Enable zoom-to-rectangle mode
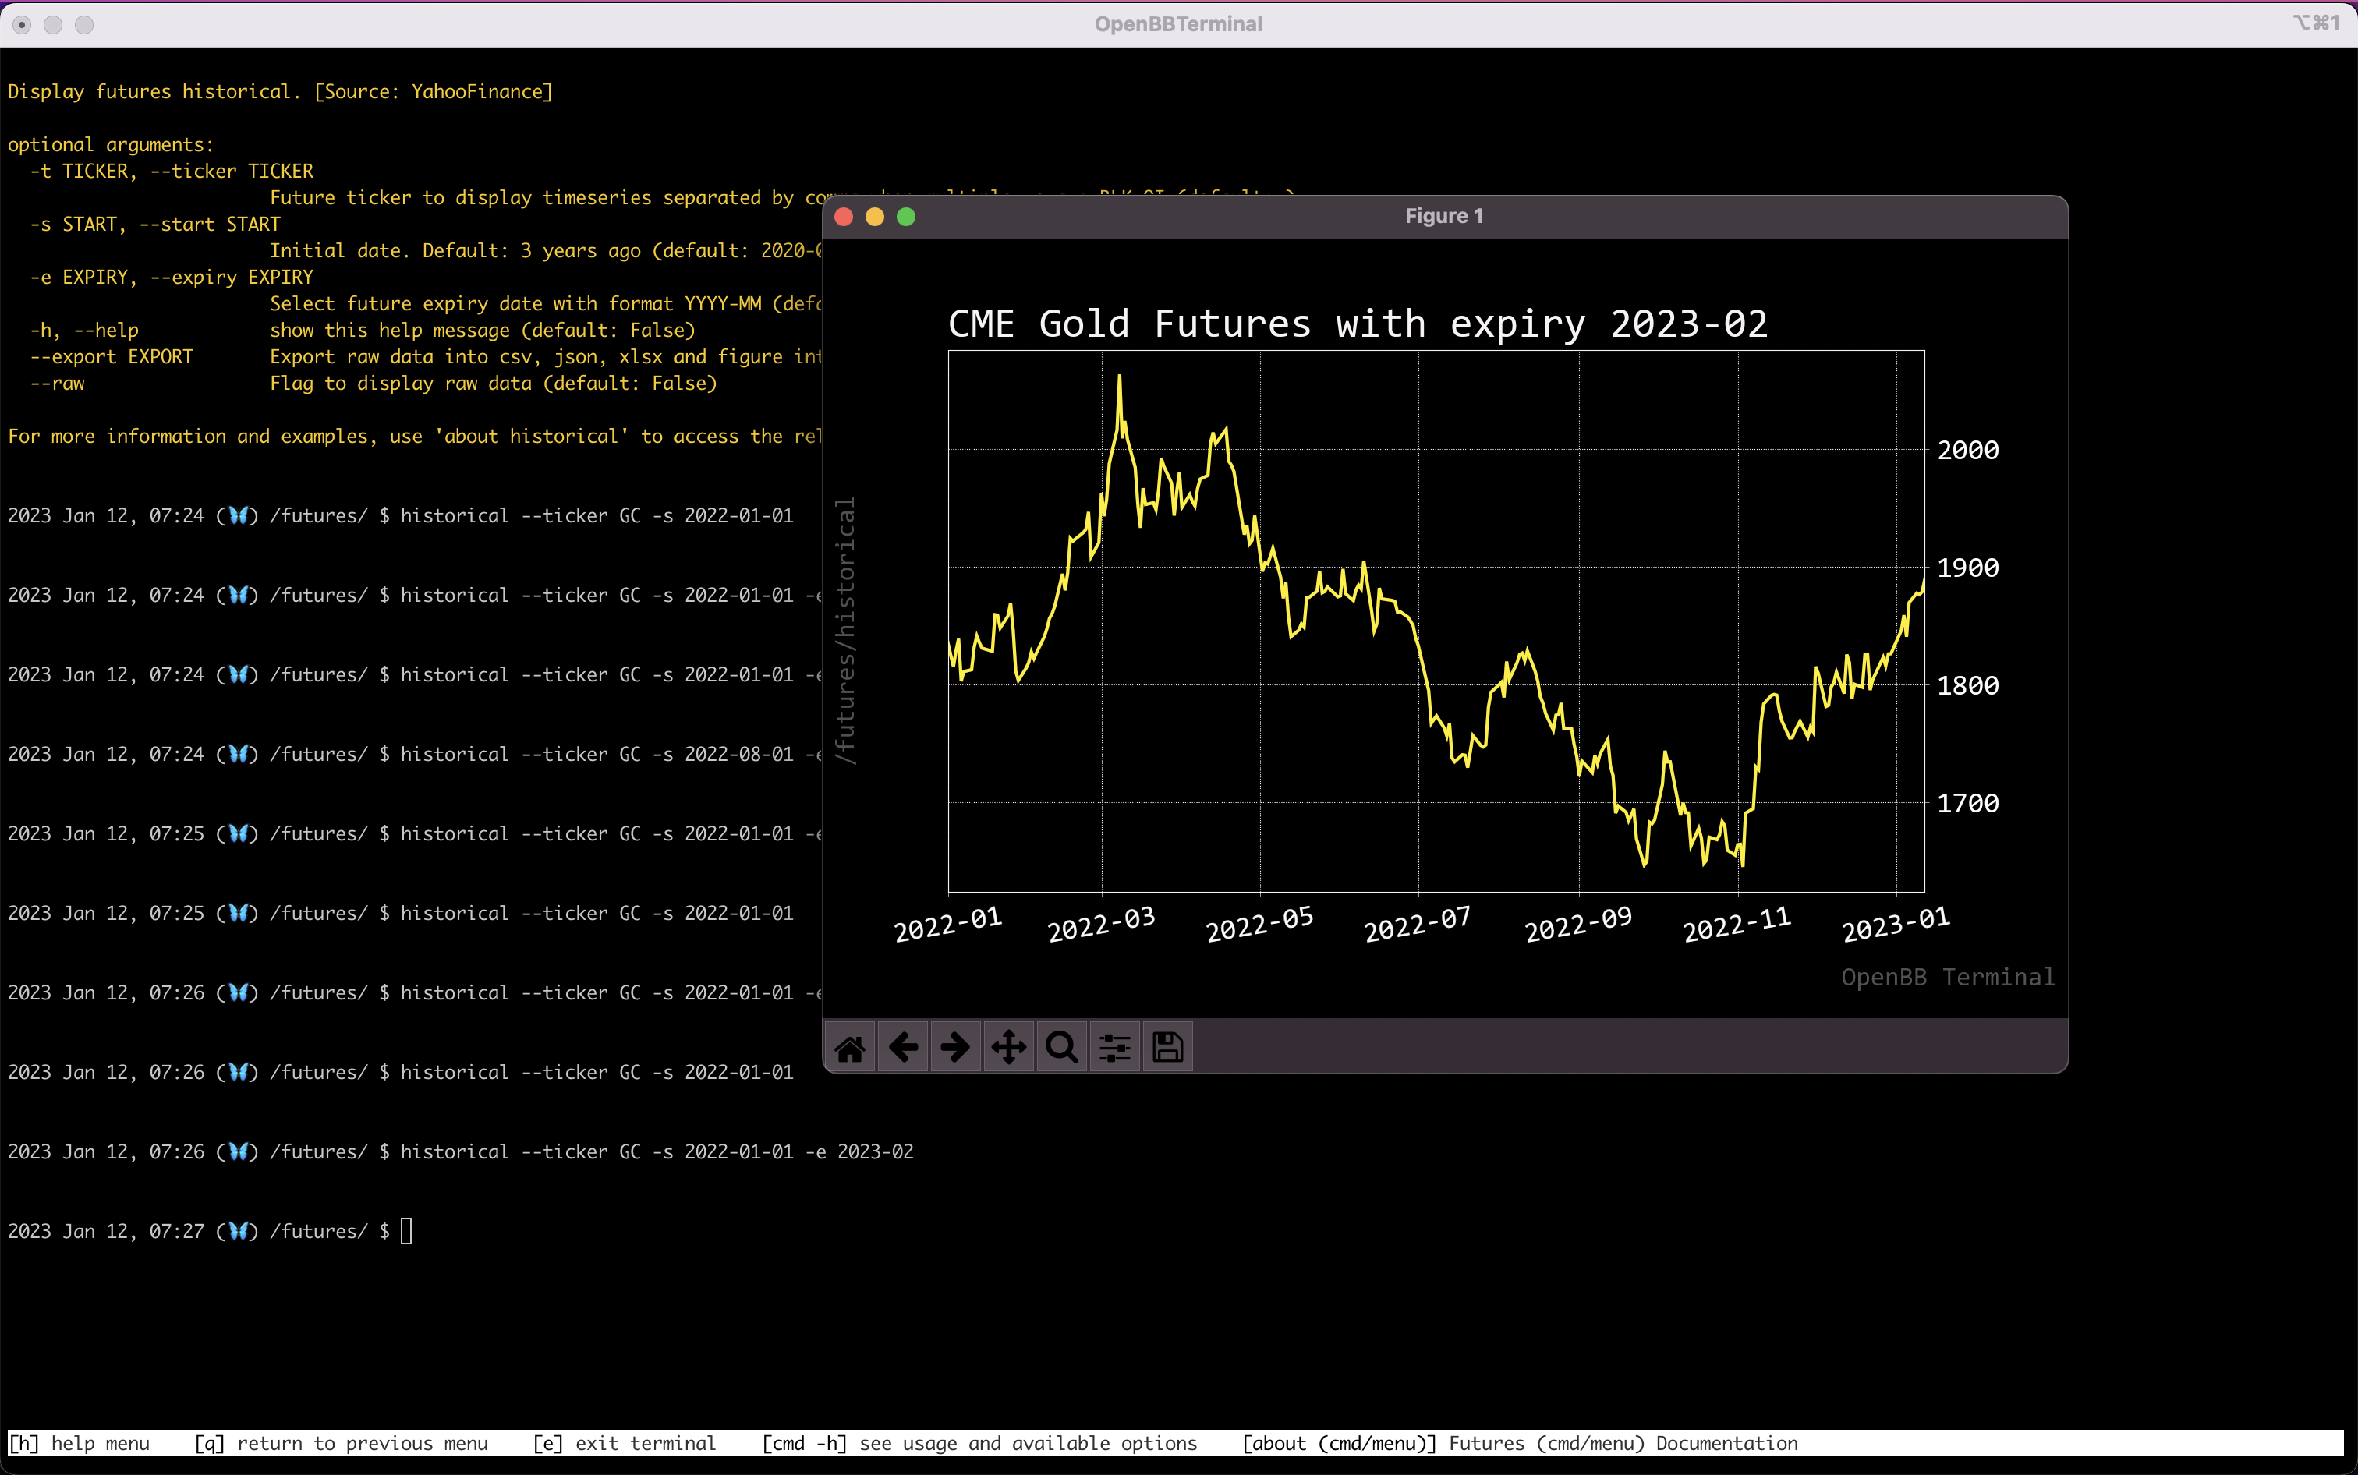The image size is (2358, 1475). 1060,1045
